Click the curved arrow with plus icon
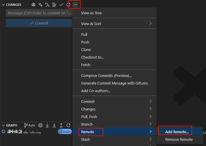Viewport: 206px width, 146px height. coord(47,5)
